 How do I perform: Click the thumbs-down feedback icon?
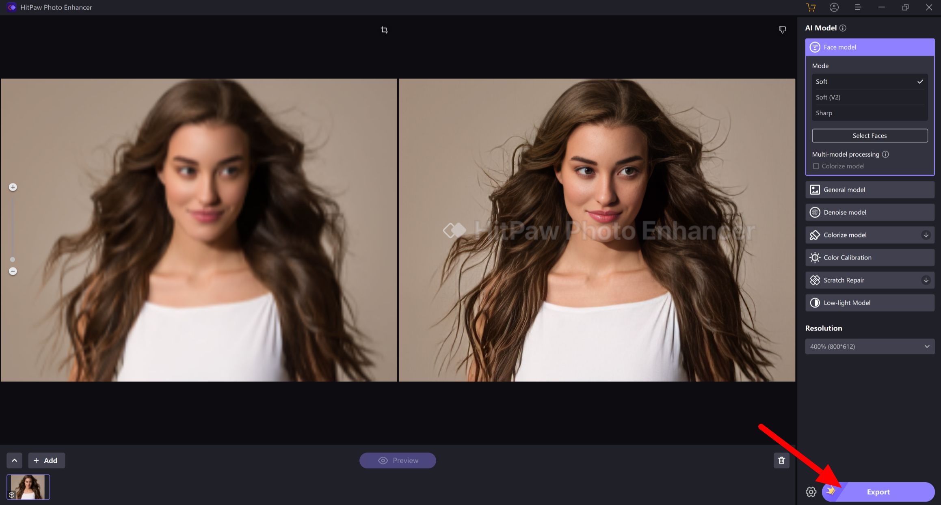tap(782, 30)
